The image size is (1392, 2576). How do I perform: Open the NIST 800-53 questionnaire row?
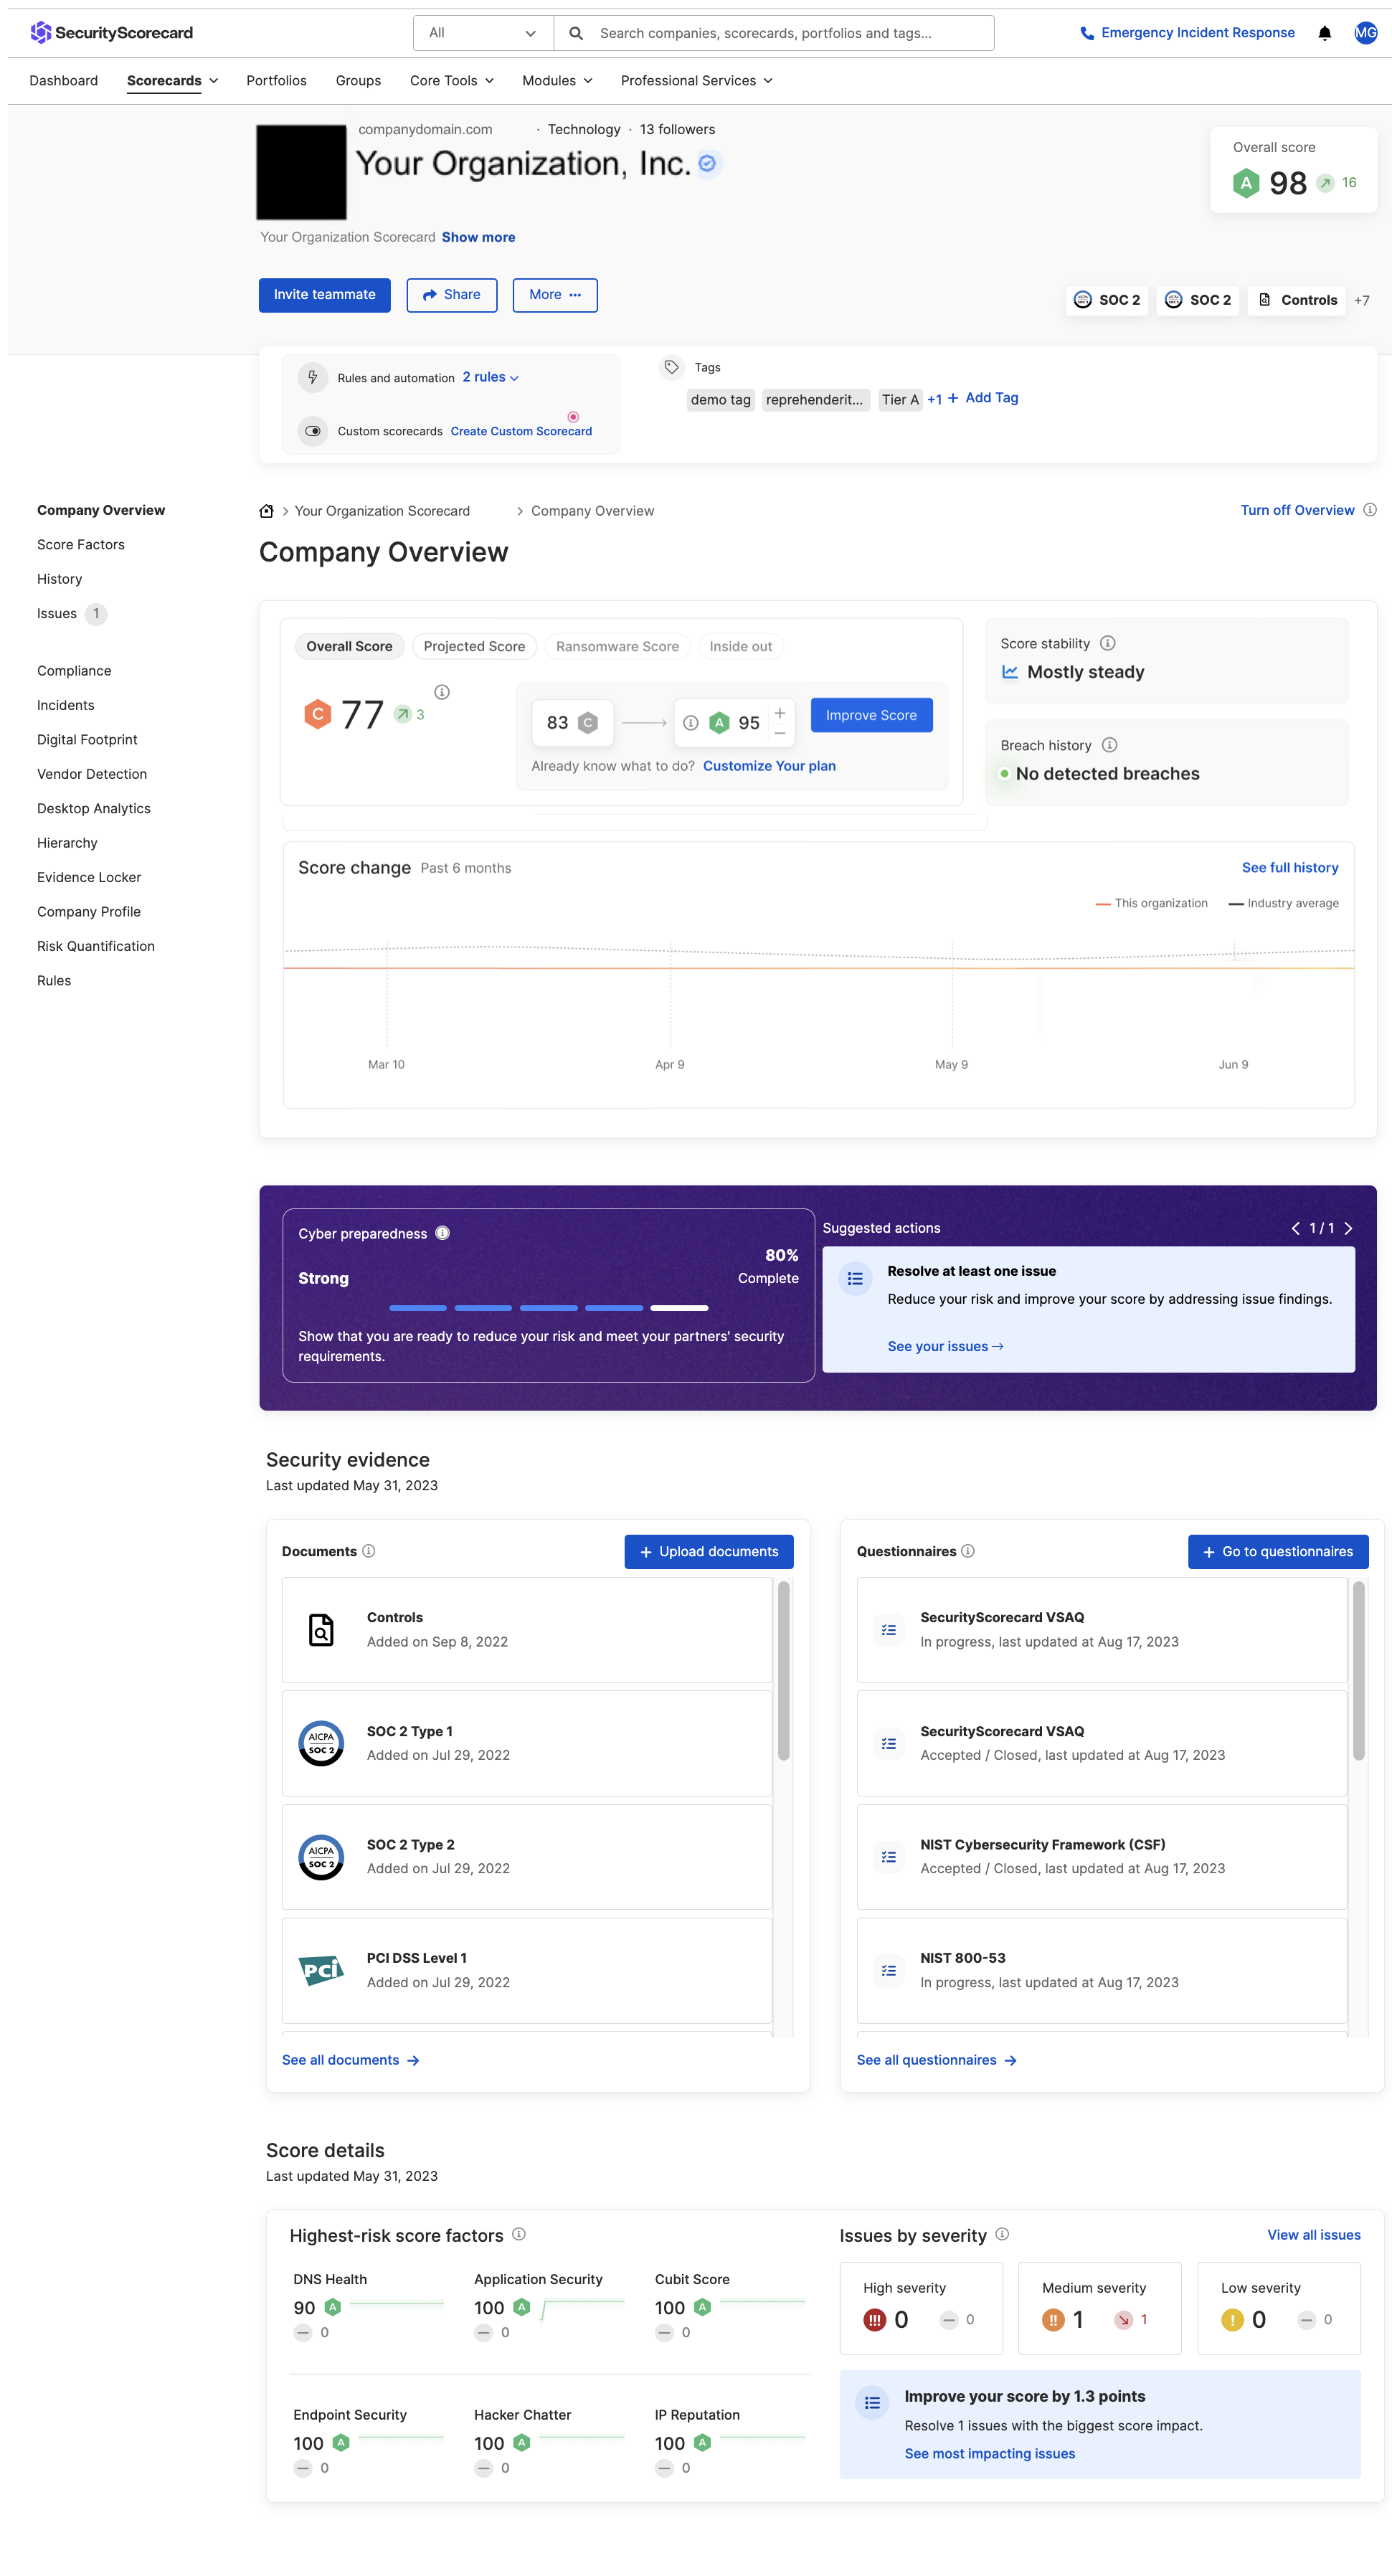pyautogui.click(x=1102, y=1970)
